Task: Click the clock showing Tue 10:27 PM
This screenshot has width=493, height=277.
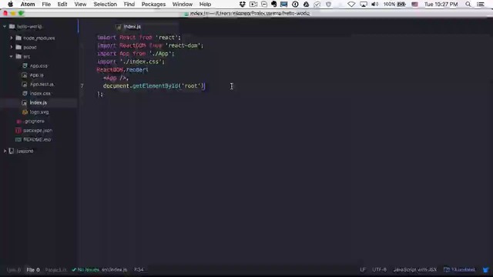Action: click(441, 4)
